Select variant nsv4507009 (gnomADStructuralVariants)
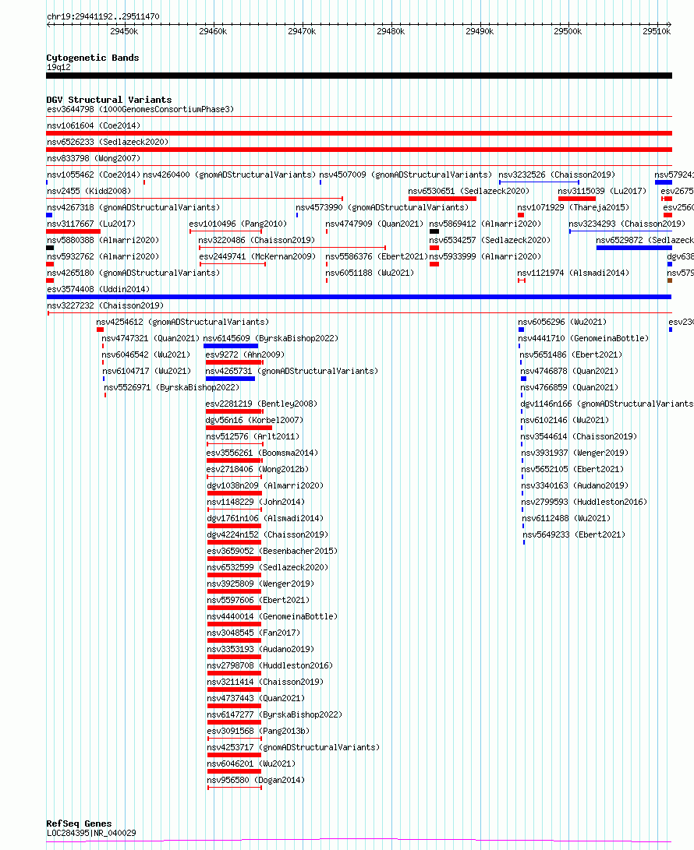The image size is (694, 850). click(405, 175)
